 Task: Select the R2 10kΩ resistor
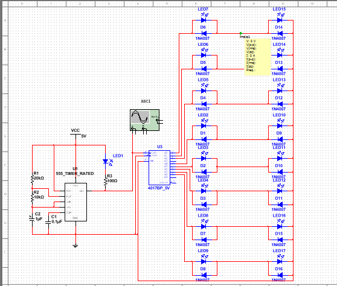coord(33,197)
